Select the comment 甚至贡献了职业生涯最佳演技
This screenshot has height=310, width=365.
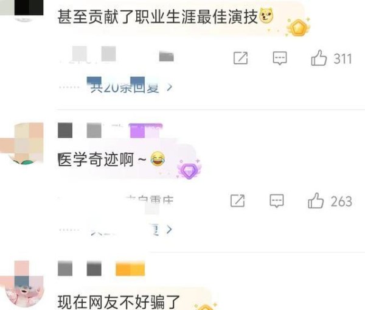coord(158,16)
